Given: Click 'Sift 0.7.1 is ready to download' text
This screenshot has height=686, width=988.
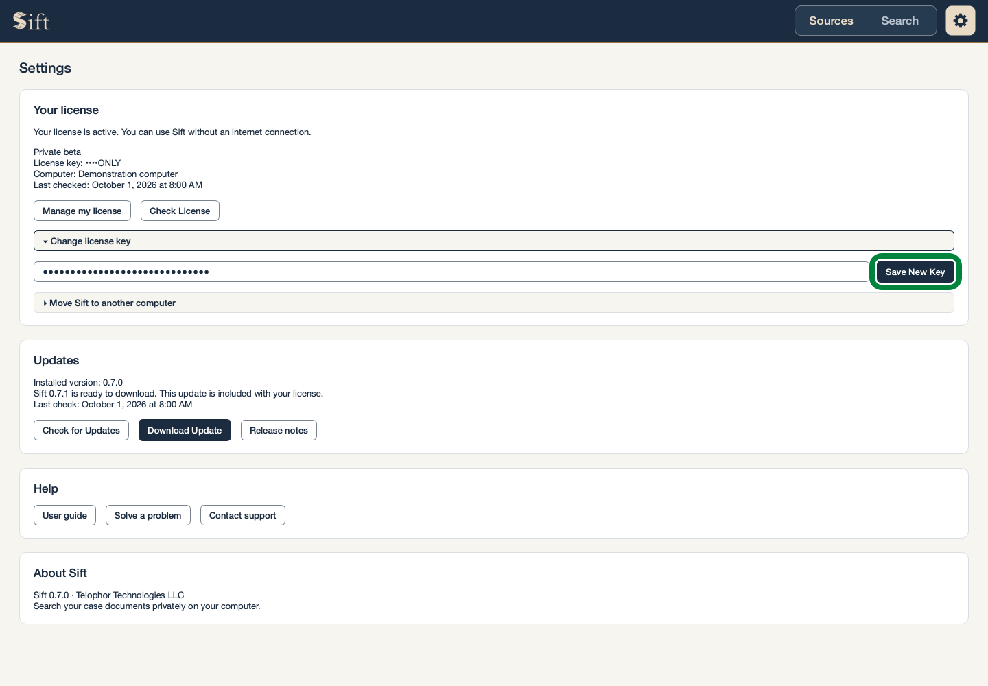Looking at the screenshot, I should tap(178, 394).
